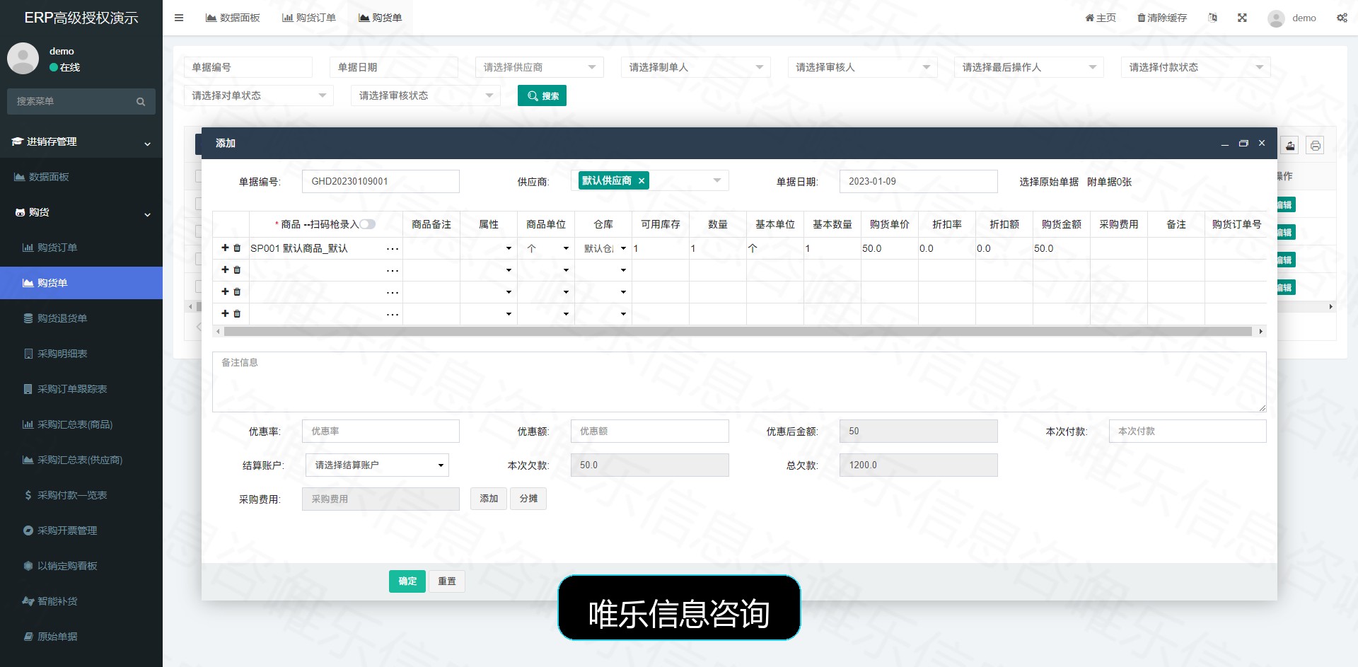This screenshot has height=667, width=1358.
Task: Open the 请选择制单人 dropdown
Action: pyautogui.click(x=696, y=67)
